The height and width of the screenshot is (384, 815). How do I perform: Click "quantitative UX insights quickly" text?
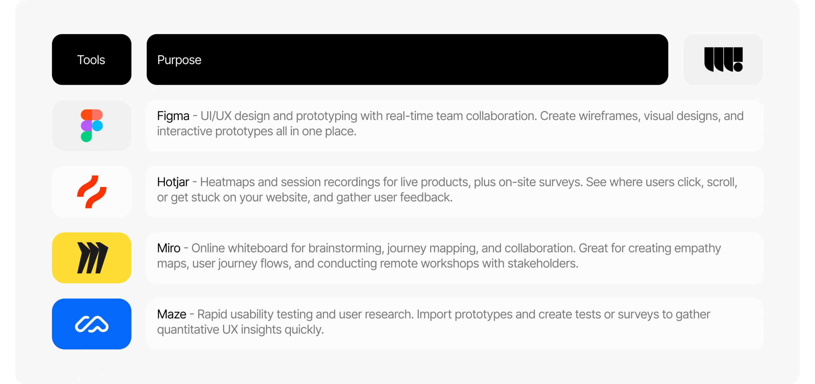[x=240, y=330]
